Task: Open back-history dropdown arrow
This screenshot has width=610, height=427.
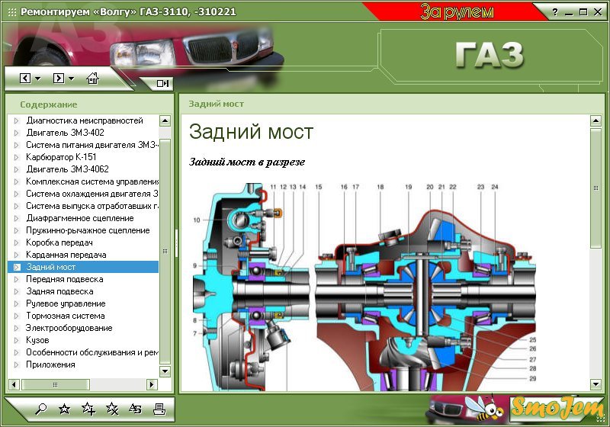Action: (x=37, y=79)
